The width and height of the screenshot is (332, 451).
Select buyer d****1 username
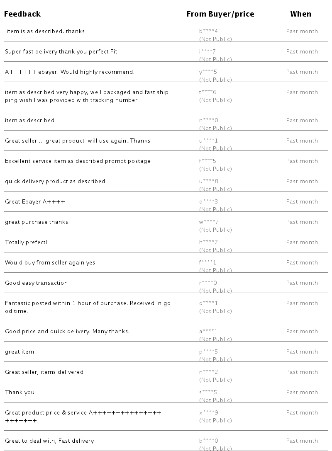208,303
